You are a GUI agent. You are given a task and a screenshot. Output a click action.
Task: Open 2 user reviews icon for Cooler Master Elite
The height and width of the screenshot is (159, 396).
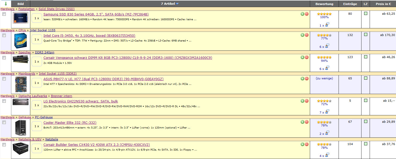click(327, 133)
